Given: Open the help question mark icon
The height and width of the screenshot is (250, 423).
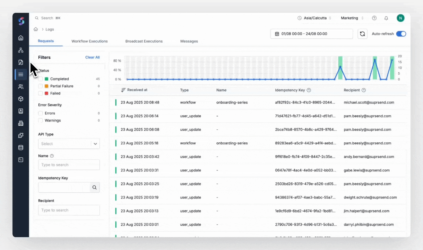Looking at the screenshot, I should (x=374, y=18).
